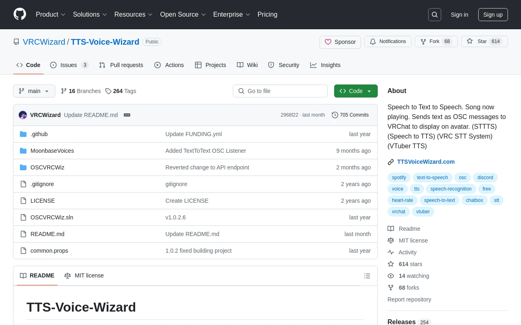Image resolution: width=521 pixels, height=325 pixels.
Task: Select the MIT license tab
Action: tap(84, 275)
